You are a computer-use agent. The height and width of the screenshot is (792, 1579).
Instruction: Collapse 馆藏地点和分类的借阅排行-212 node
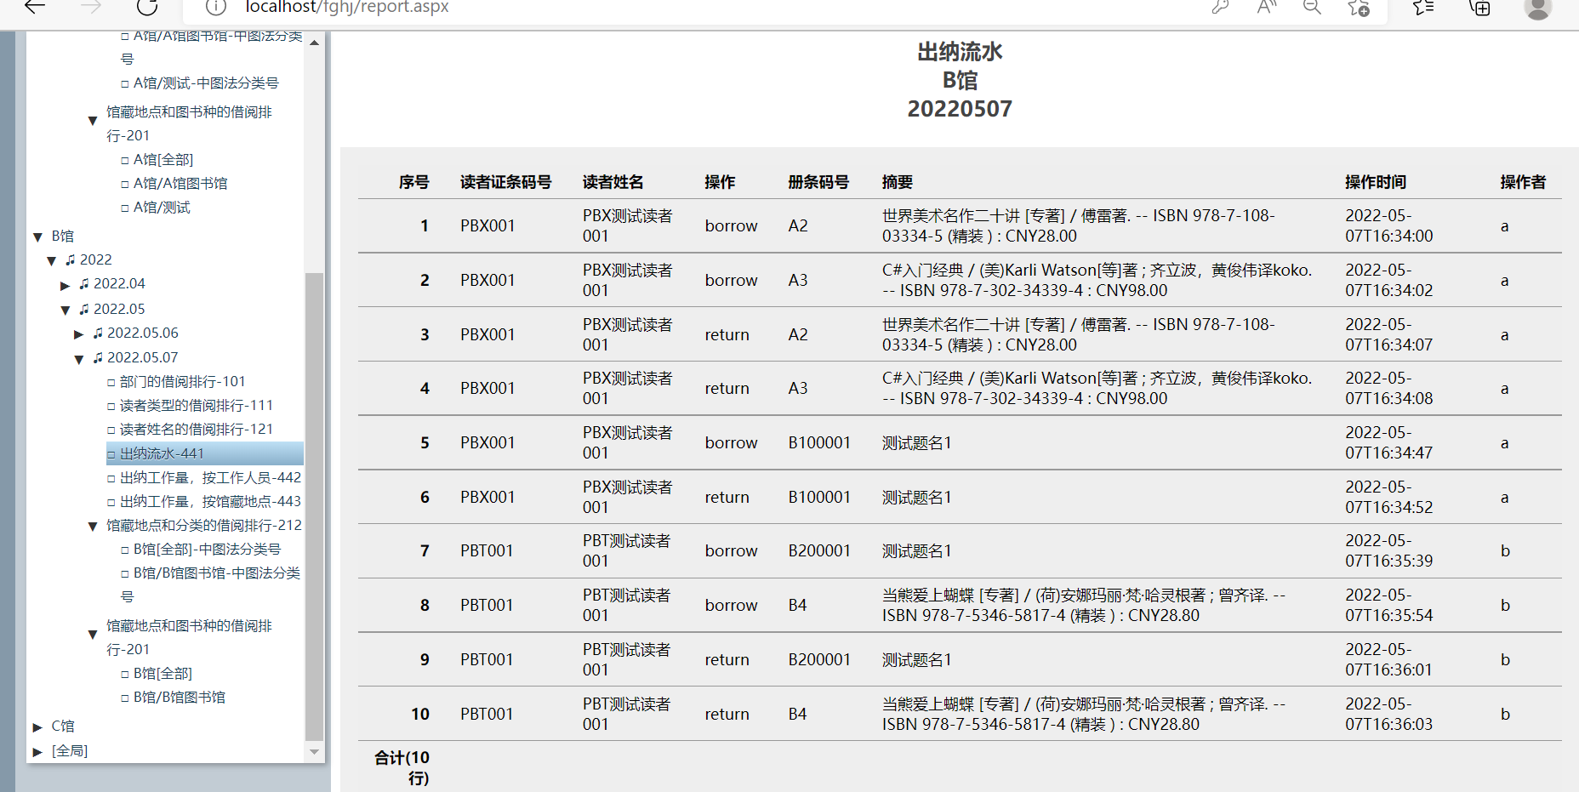[93, 526]
